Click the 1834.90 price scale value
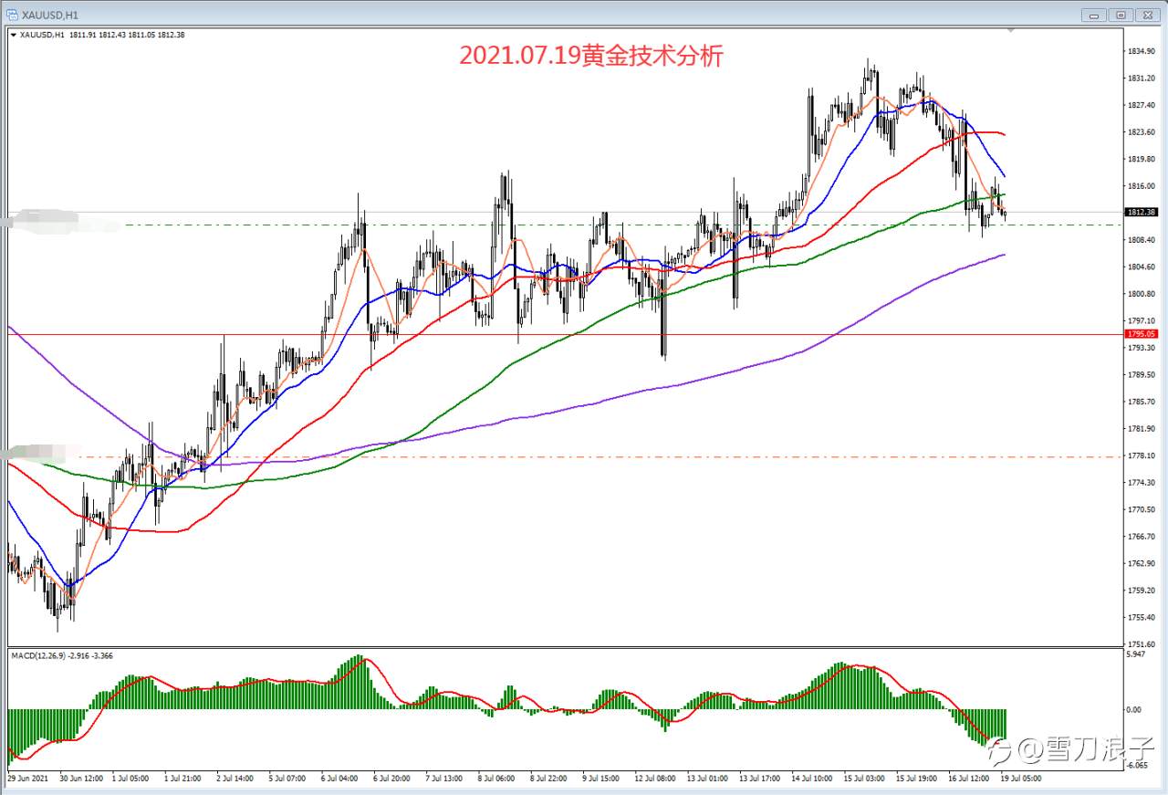This screenshot has width=1168, height=795. pyautogui.click(x=1142, y=51)
